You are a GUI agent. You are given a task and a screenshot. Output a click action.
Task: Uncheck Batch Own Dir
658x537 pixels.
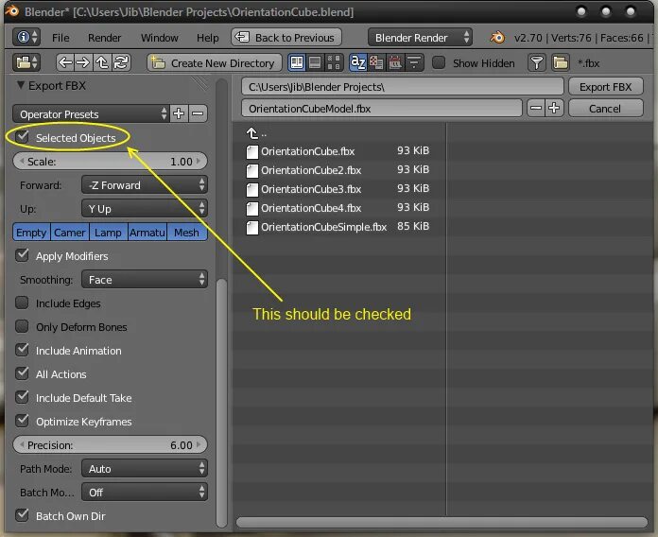pyautogui.click(x=22, y=514)
